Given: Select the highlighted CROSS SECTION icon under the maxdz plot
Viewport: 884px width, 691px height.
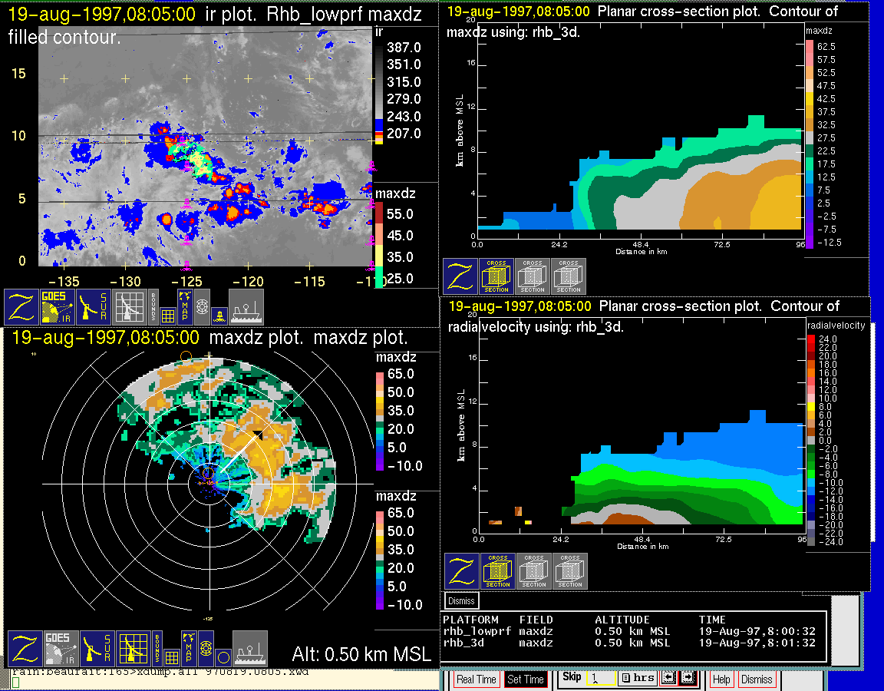Looking at the screenshot, I should coord(496,276).
